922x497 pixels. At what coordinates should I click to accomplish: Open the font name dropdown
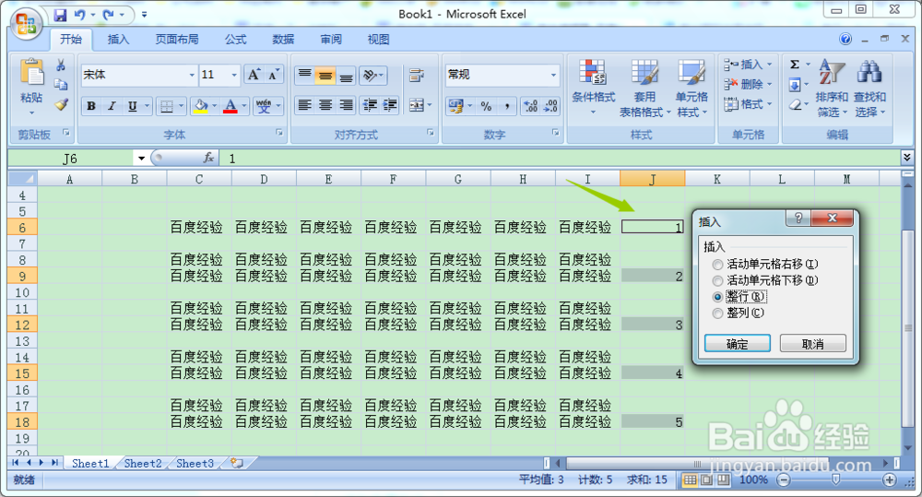point(192,76)
